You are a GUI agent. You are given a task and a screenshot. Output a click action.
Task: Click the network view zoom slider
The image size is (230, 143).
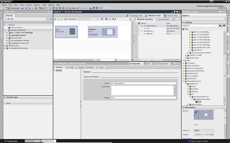(x=124, y=60)
